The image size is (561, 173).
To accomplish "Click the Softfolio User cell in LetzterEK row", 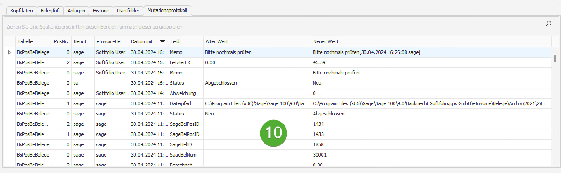I will [x=112, y=62].
